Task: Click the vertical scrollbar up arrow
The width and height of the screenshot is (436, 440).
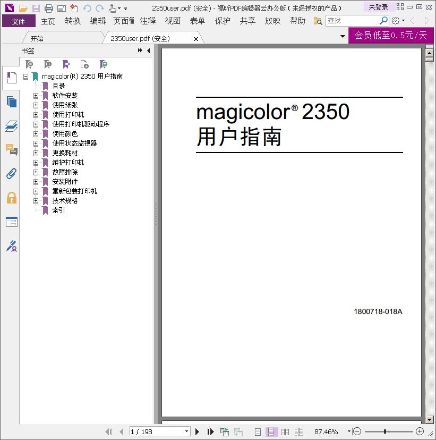Action: coord(430,53)
